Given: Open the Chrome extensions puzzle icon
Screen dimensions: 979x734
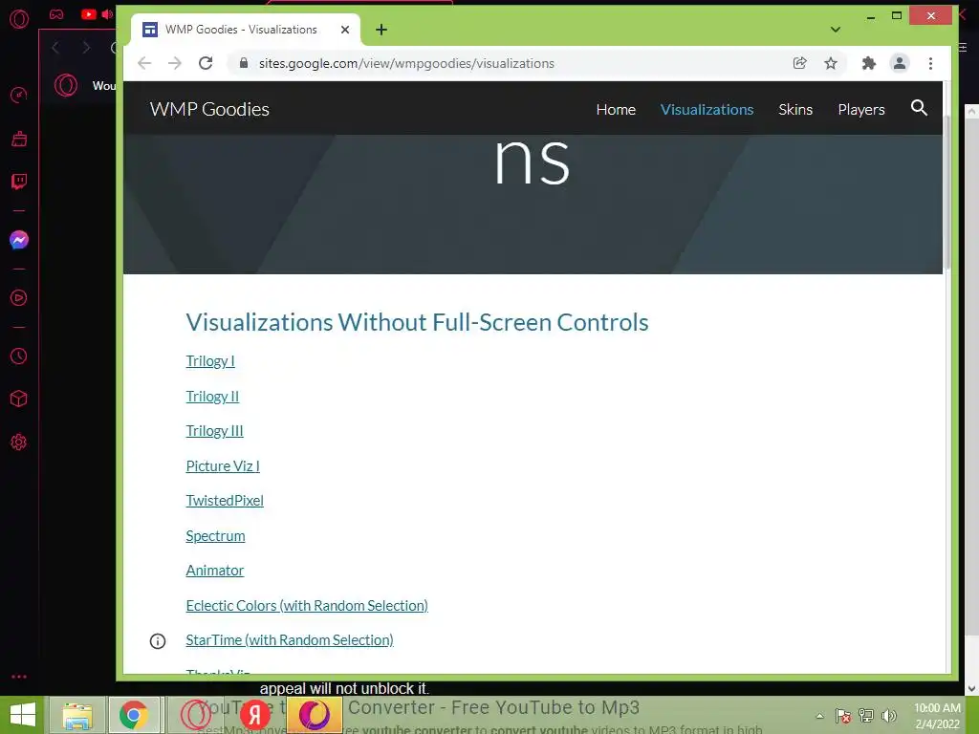Looking at the screenshot, I should [x=868, y=63].
